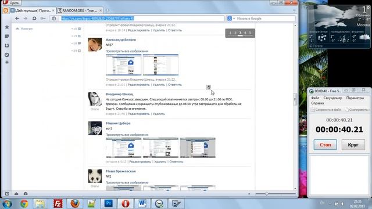Open Firefox from the taskbar
The width and height of the screenshot is (372, 209).
75,204
